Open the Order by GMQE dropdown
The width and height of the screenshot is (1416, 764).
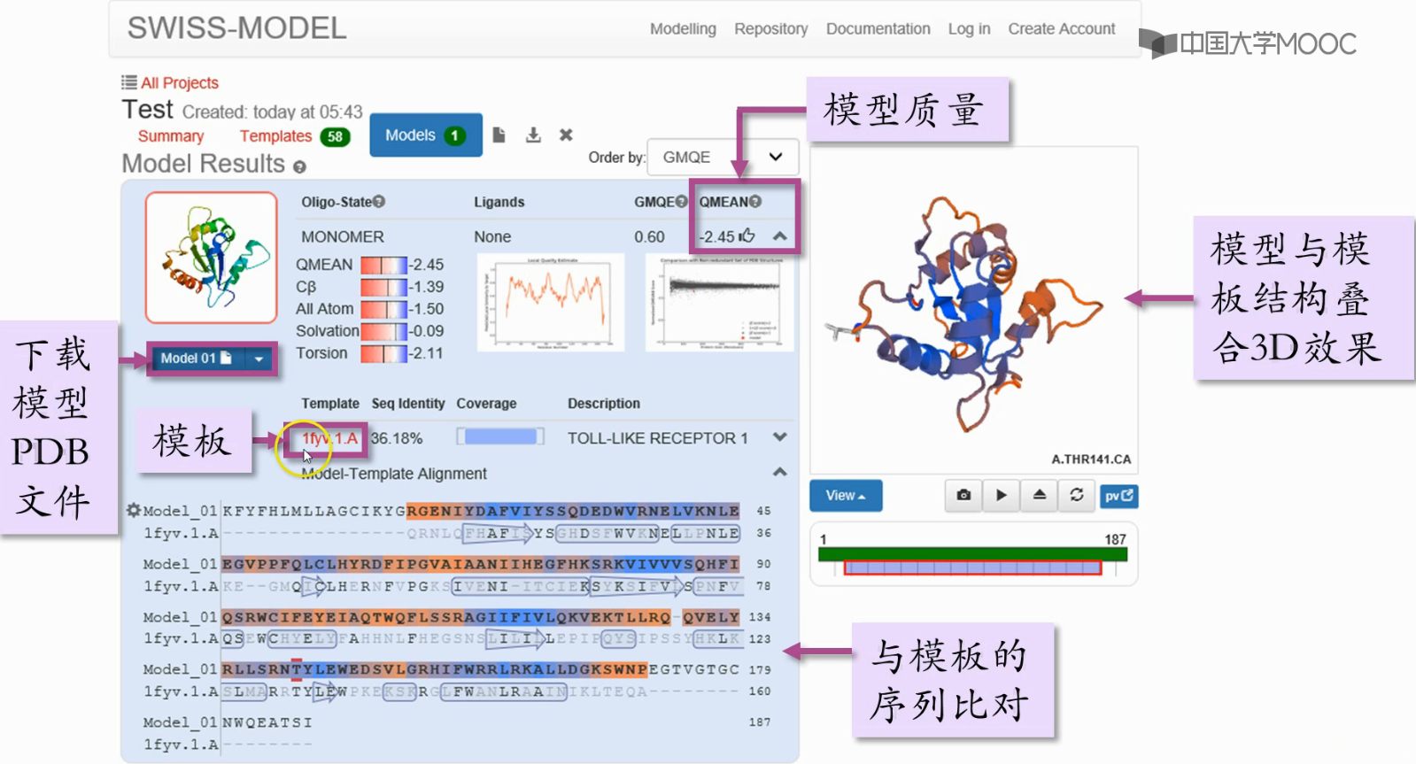pos(723,158)
